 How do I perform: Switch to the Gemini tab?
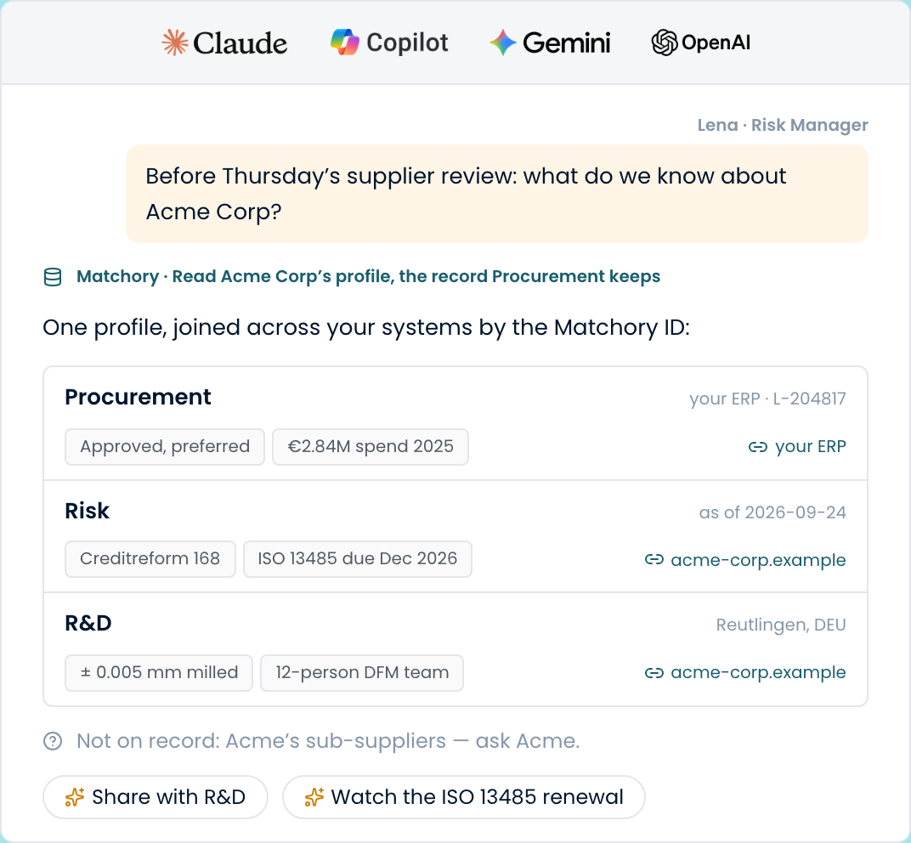(x=550, y=42)
